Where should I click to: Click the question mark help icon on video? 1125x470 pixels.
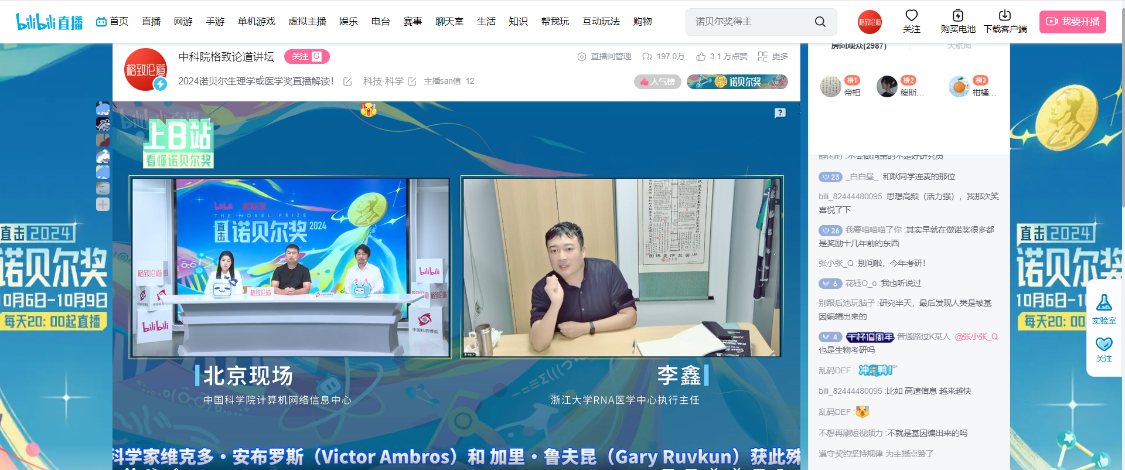click(780, 113)
